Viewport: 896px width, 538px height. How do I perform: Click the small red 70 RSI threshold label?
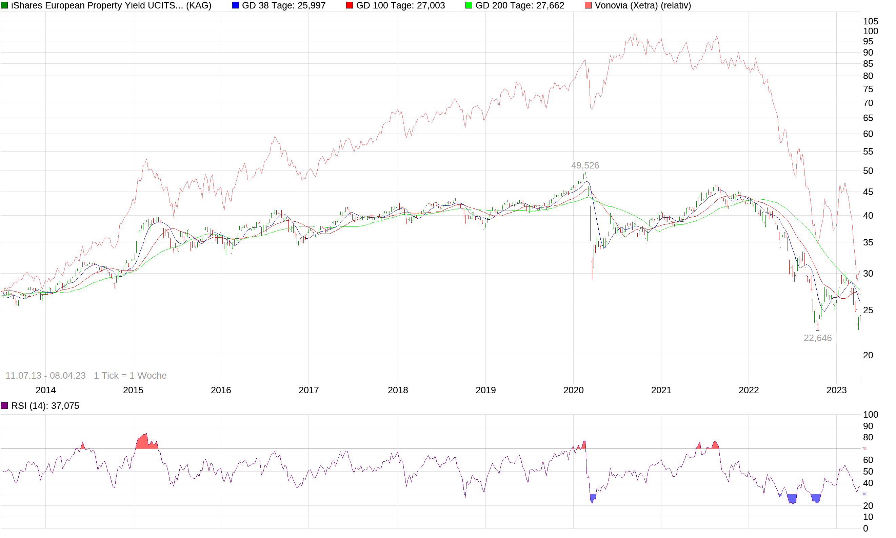(864, 449)
